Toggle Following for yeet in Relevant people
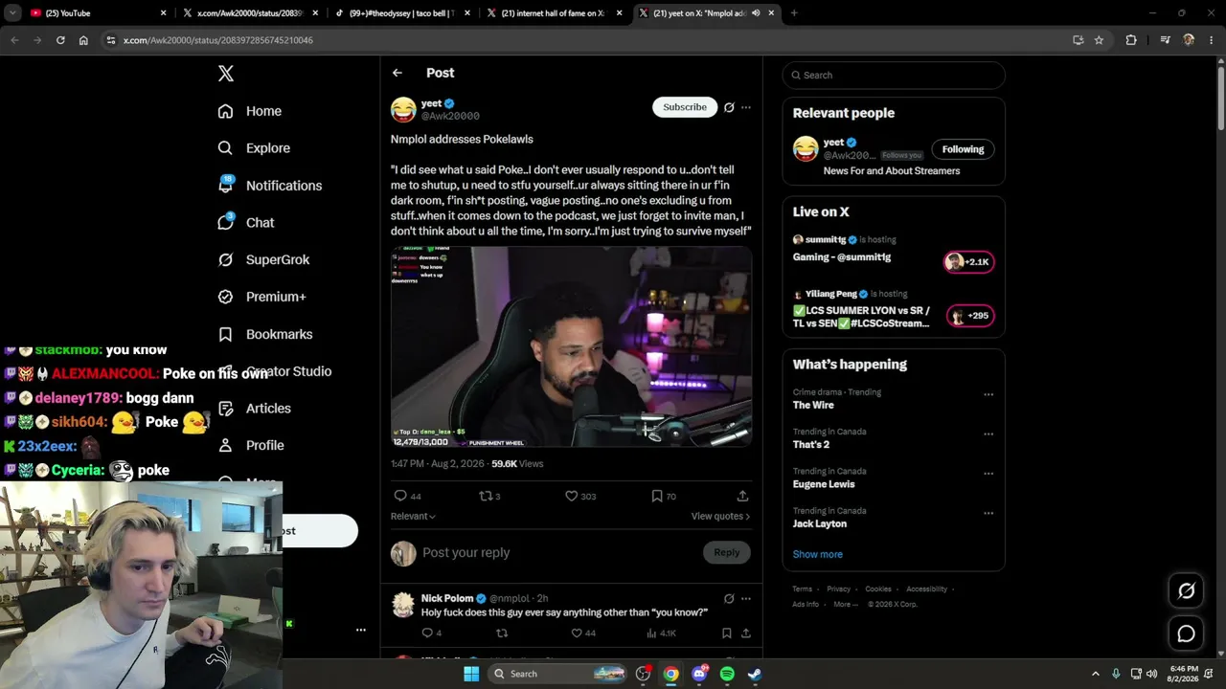Viewport: 1226px width, 689px height. (x=963, y=149)
